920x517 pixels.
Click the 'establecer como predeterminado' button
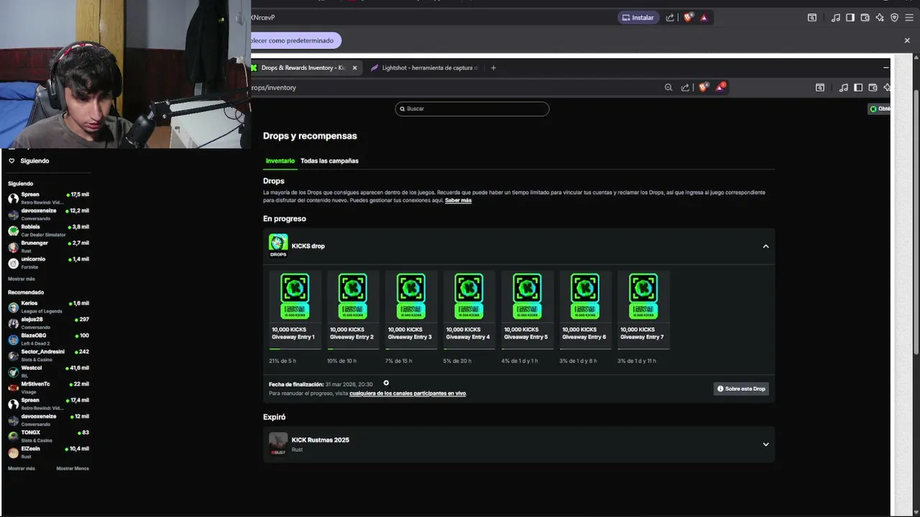tap(295, 41)
